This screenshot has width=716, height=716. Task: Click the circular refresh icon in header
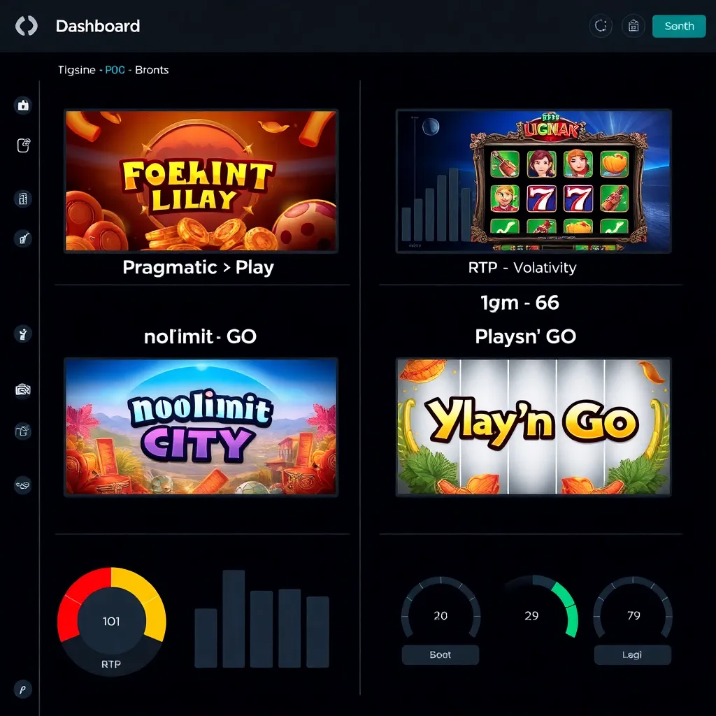tap(601, 26)
